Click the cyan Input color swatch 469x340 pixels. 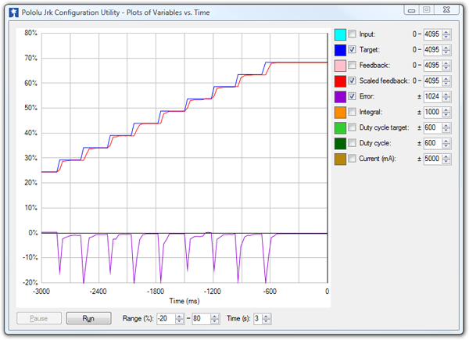coord(340,34)
